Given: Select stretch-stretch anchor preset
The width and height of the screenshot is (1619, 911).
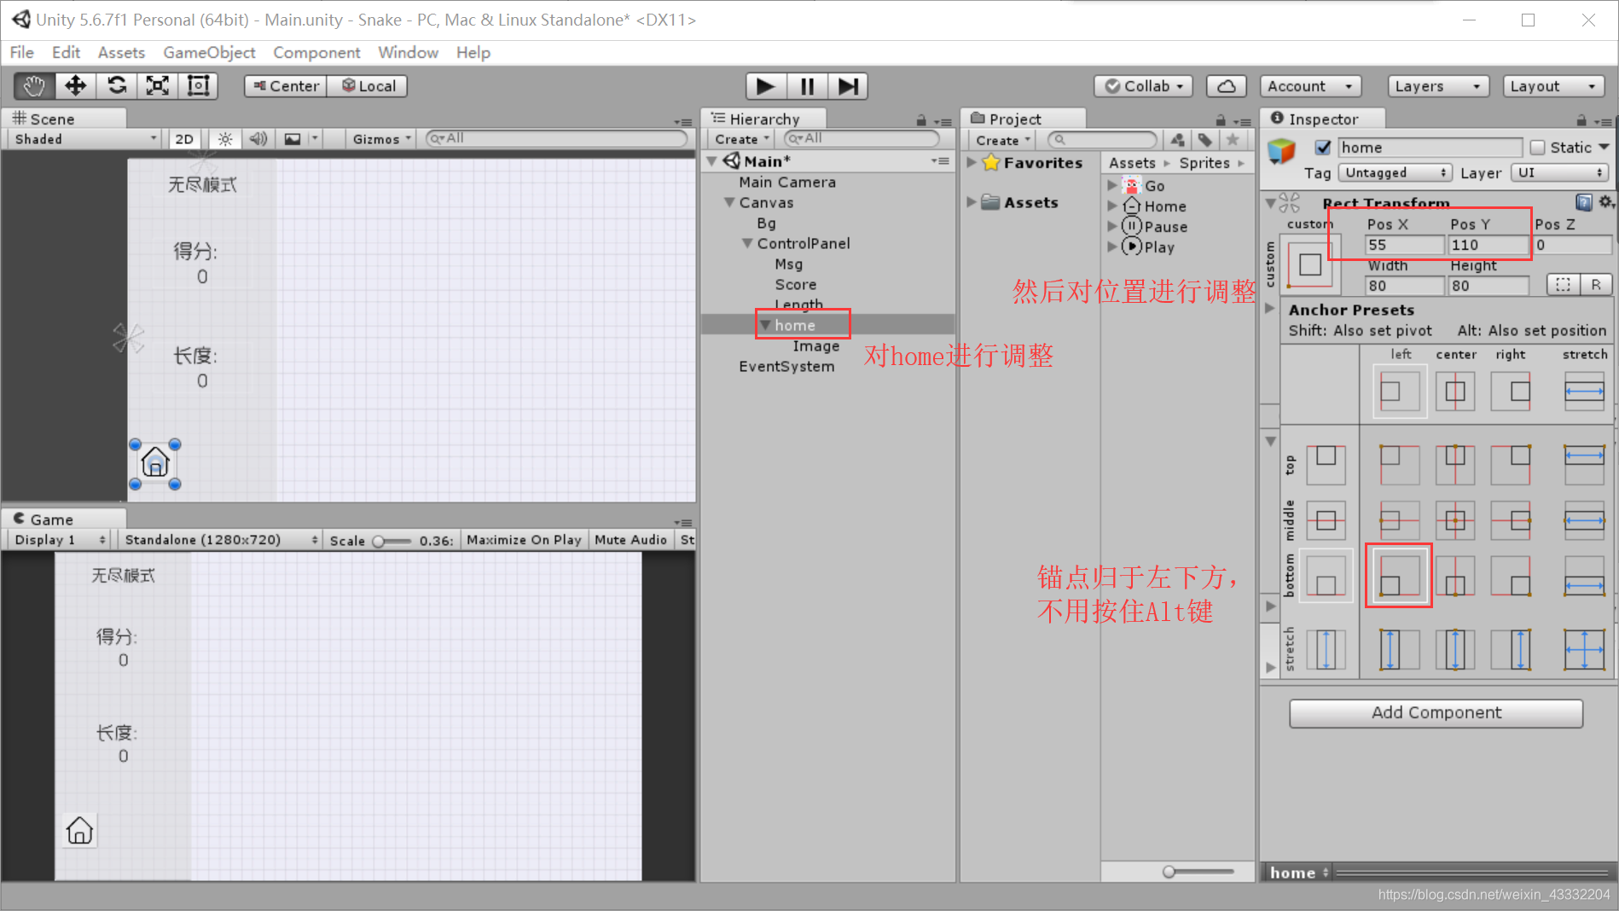Looking at the screenshot, I should [x=1584, y=650].
